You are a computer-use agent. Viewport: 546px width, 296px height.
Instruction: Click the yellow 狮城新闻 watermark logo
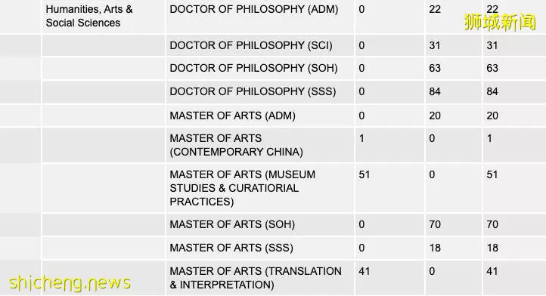point(500,22)
